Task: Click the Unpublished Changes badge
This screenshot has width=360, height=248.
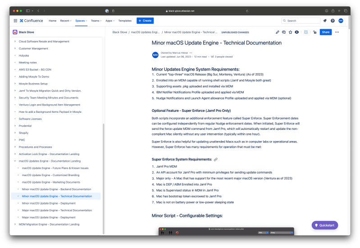Action: click(x=235, y=32)
